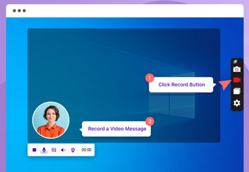Image resolution: width=249 pixels, height=172 pixels.
Task: Open settings via the gear icon
Action: (237, 103)
